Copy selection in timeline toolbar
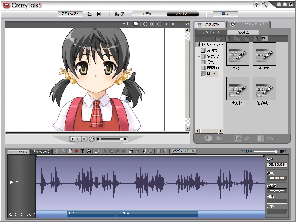This screenshot has width=296, height=222. tap(111, 151)
